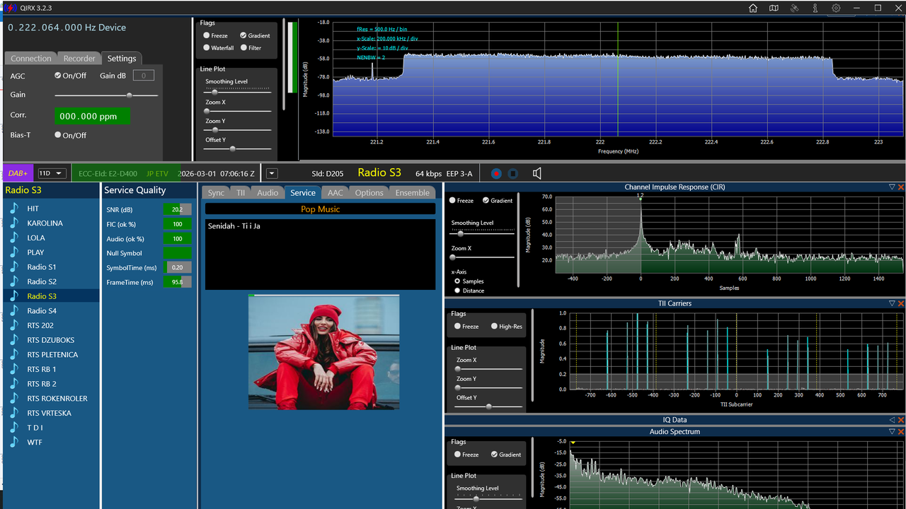Screen dimensions: 906x509
Task: Open the home icon in title bar
Action: (753, 8)
